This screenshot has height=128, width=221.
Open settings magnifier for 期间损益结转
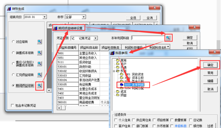coord(39,86)
